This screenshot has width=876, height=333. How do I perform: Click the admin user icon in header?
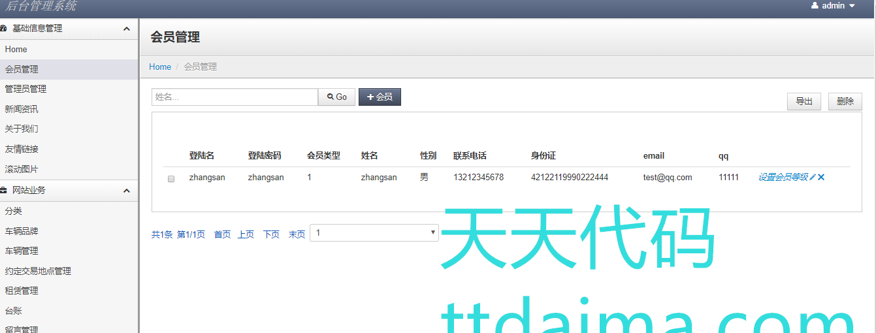coord(815,5)
